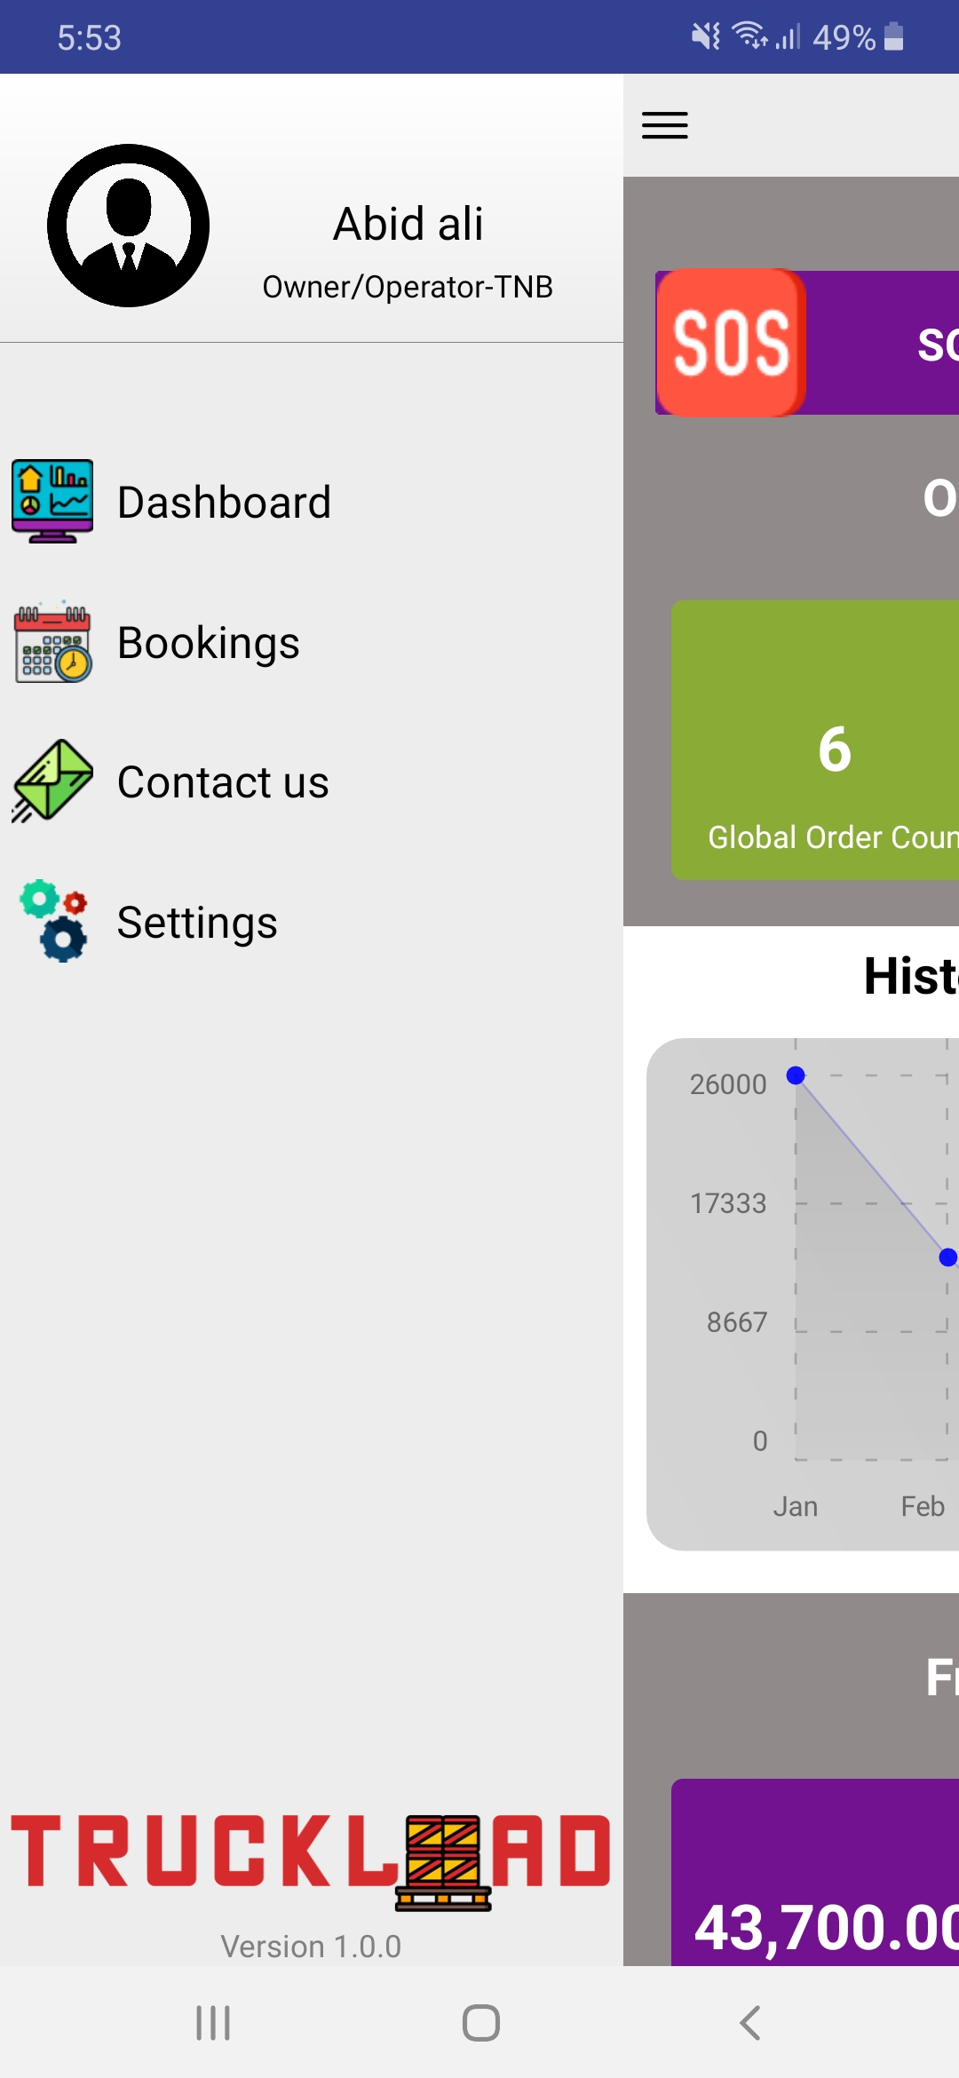The image size is (959, 2078).
Task: Click the Contact us envelope icon
Action: tap(52, 781)
